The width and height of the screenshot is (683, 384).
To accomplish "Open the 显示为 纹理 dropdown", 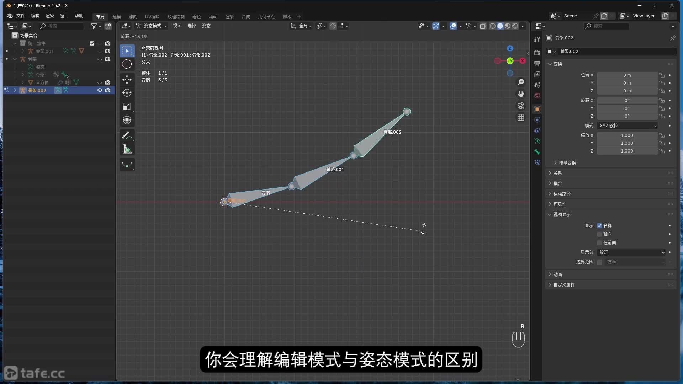I will (x=631, y=252).
